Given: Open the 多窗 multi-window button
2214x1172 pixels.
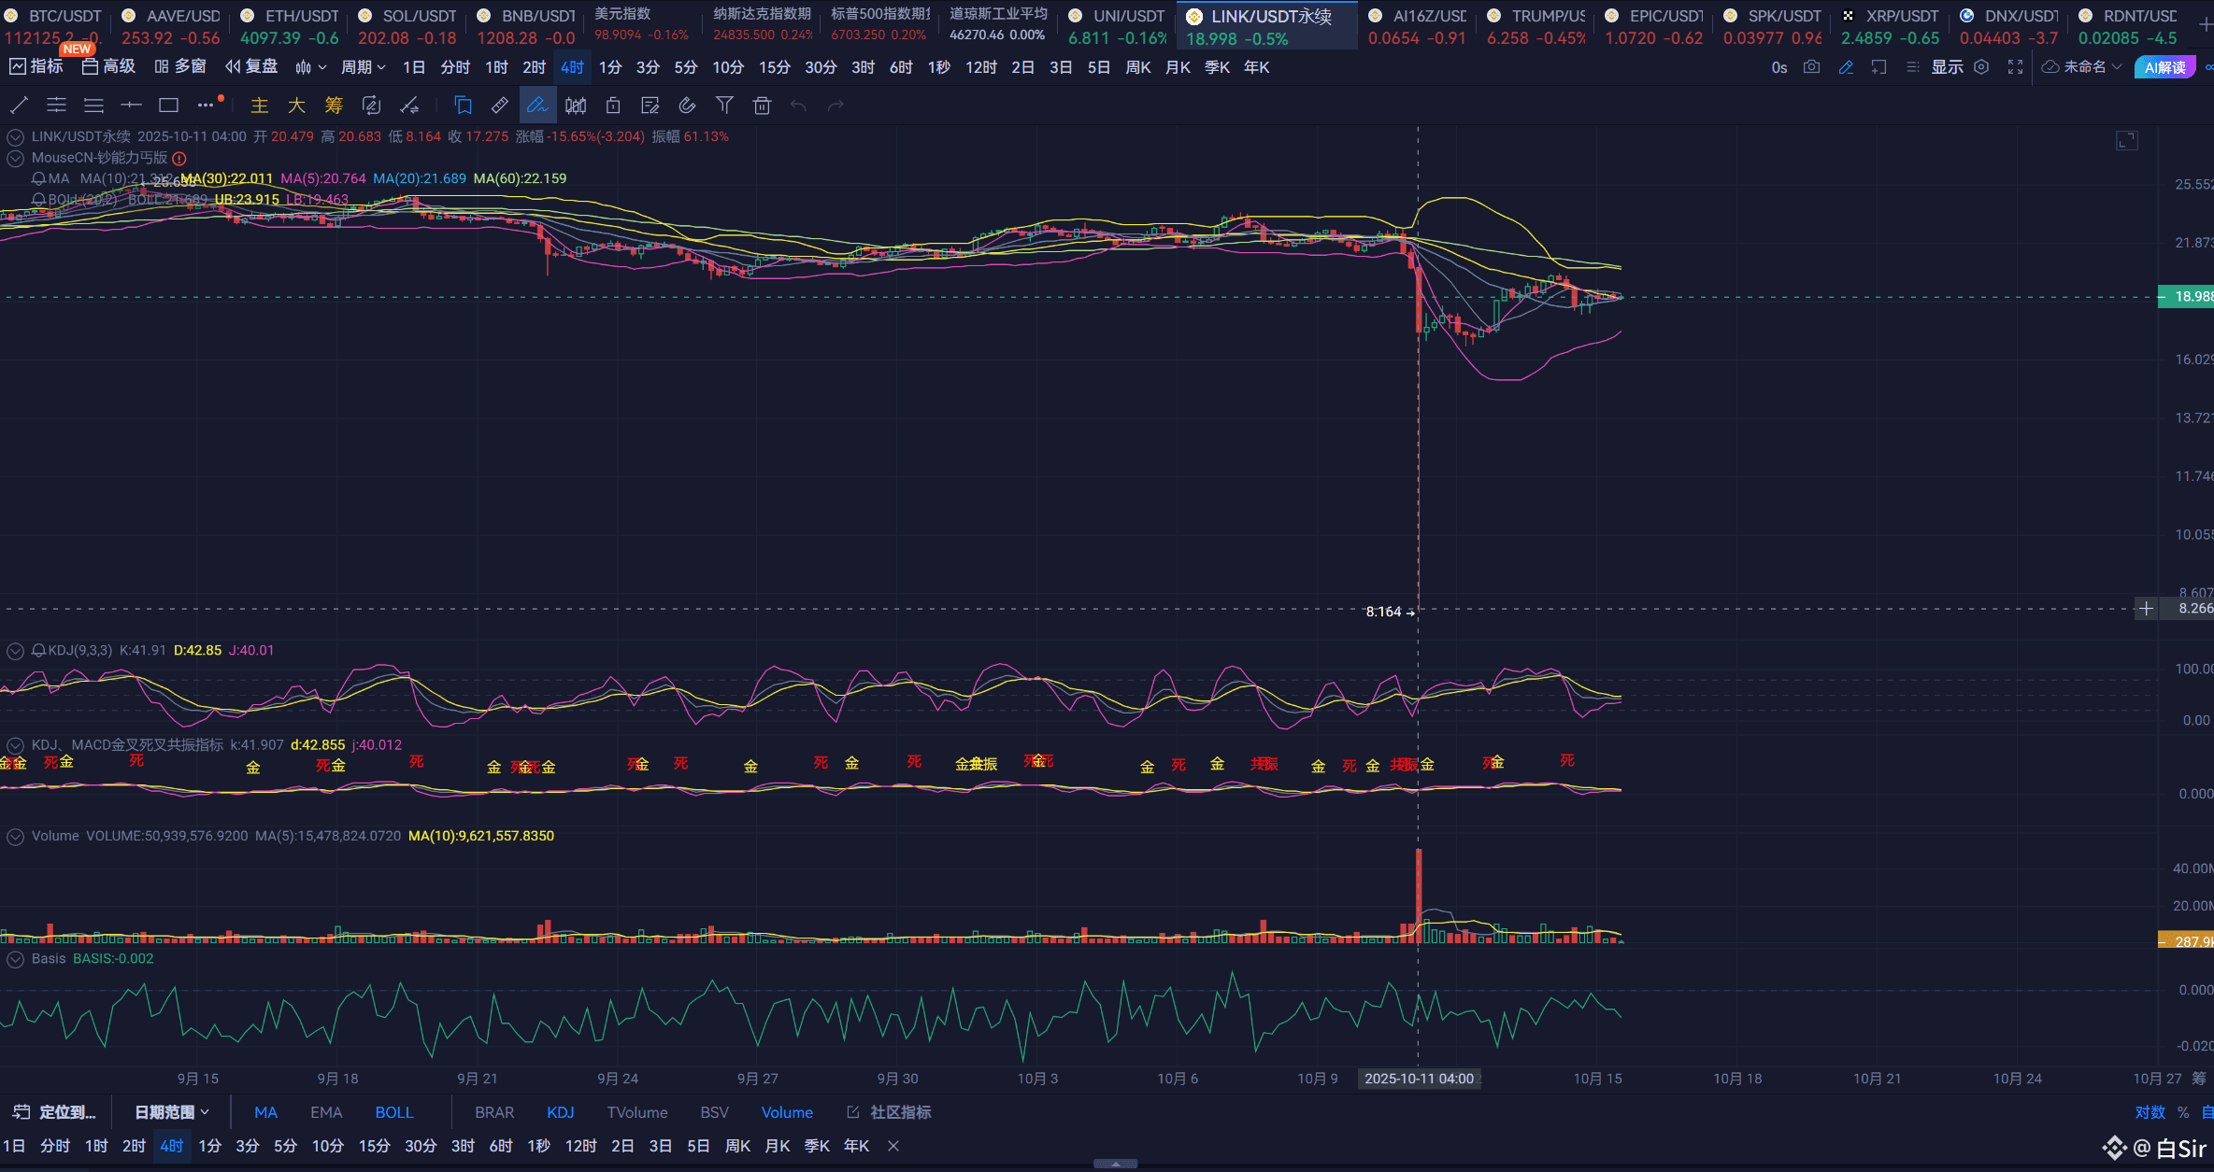Looking at the screenshot, I should pos(180,67).
